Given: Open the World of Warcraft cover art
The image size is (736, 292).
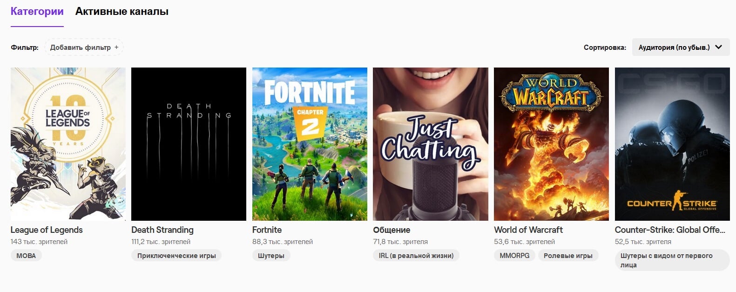Looking at the screenshot, I should pos(551,144).
